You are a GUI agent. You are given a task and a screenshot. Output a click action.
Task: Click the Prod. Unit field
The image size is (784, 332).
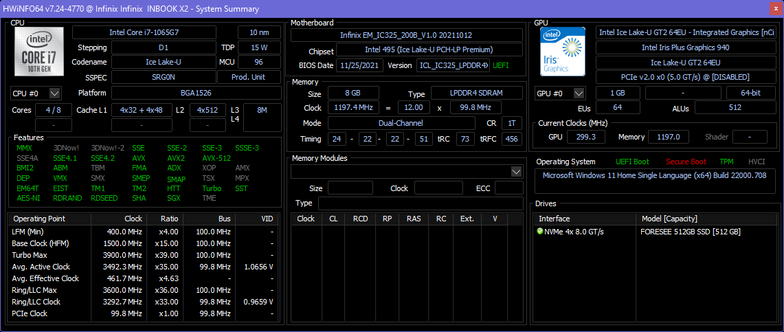249,78
